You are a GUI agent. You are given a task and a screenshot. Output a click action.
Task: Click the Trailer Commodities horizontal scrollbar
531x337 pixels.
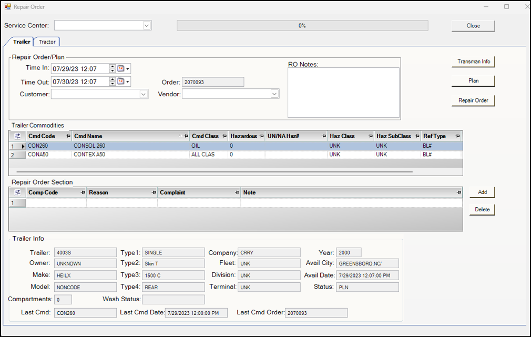pyautogui.click(x=215, y=172)
